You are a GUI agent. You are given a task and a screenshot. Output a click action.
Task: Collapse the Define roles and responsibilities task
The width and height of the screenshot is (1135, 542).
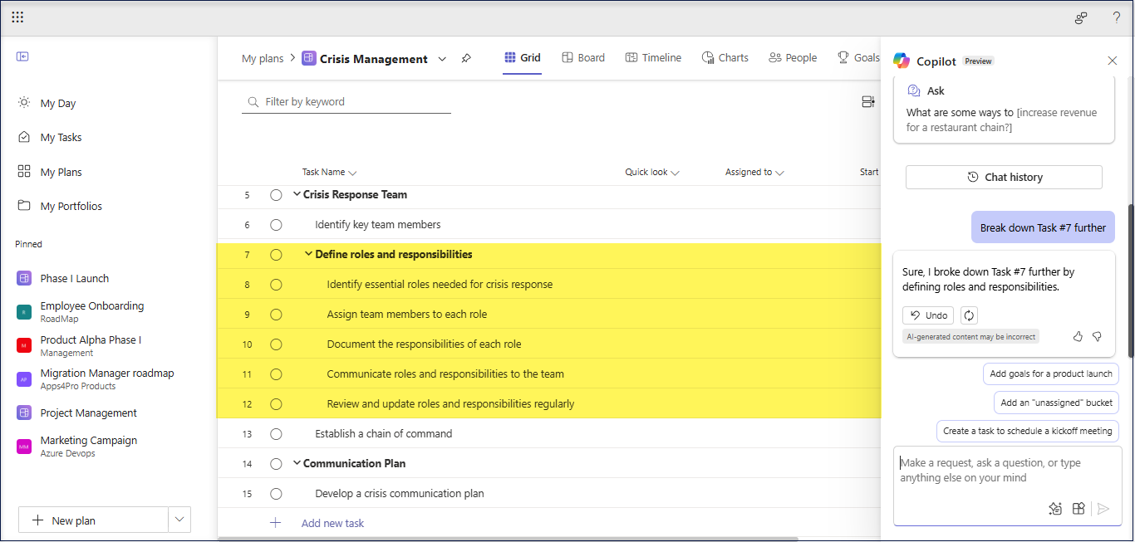click(x=308, y=255)
